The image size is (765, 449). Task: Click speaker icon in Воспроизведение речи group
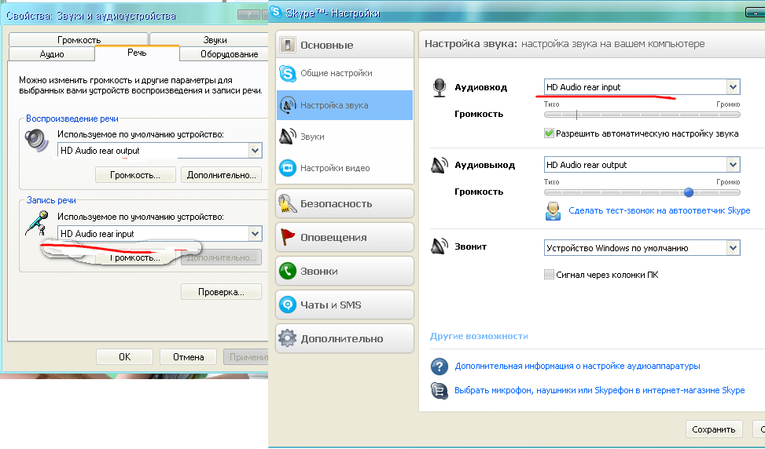(x=37, y=141)
